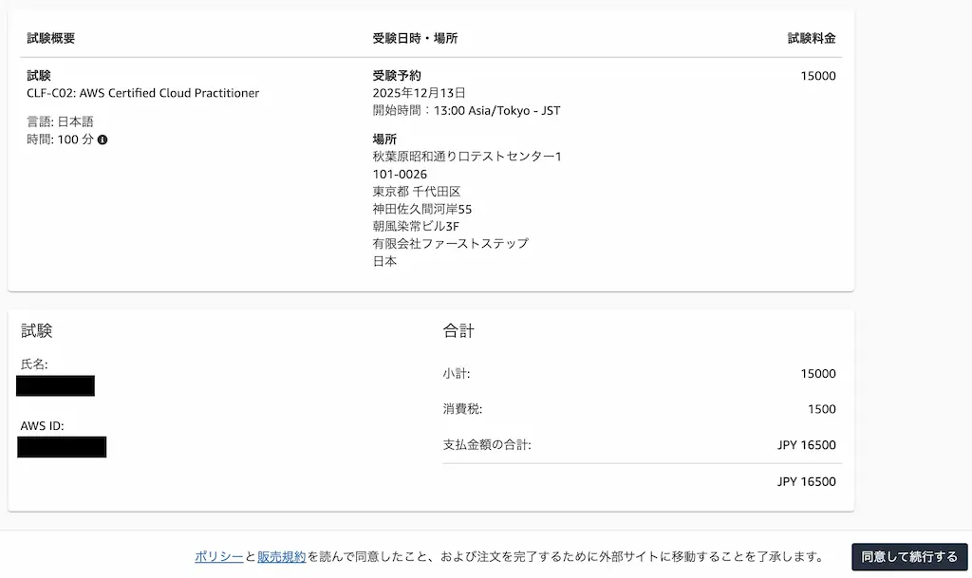Click the 合計 section heading
972x578 pixels.
[458, 331]
